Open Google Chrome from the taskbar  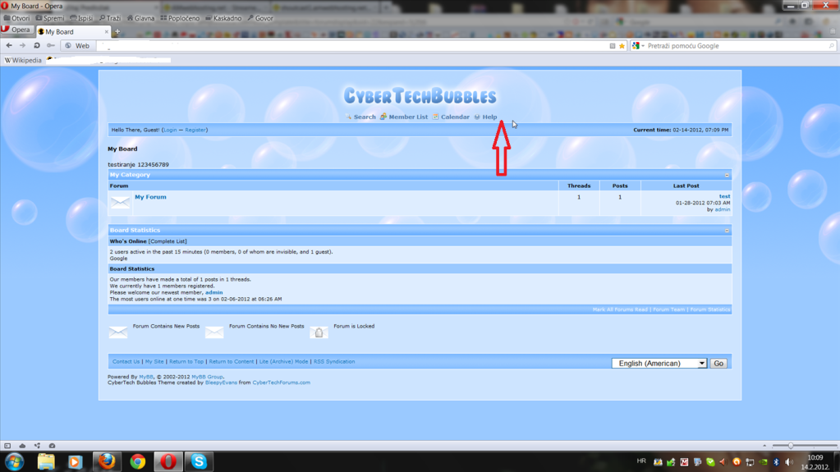point(138,462)
